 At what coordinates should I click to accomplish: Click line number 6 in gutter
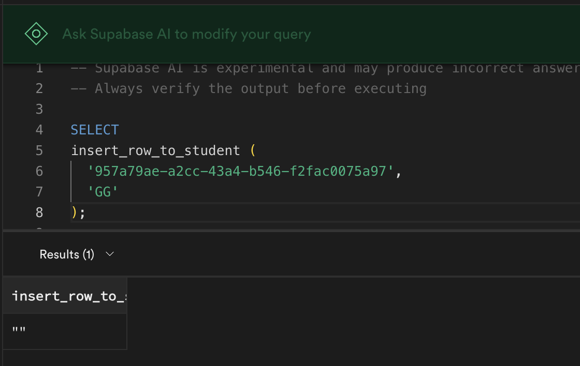click(x=39, y=171)
